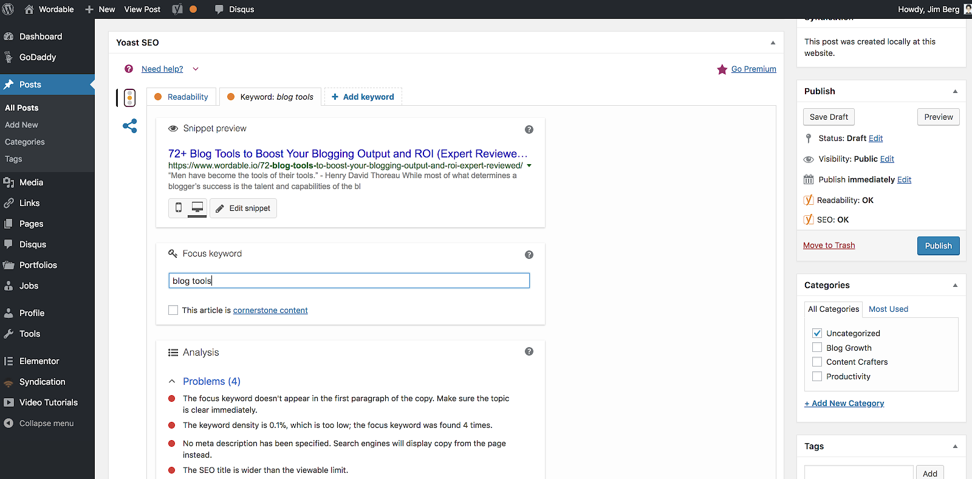
Task: Open the Howdy, Jim Berg account menu
Action: coord(934,9)
